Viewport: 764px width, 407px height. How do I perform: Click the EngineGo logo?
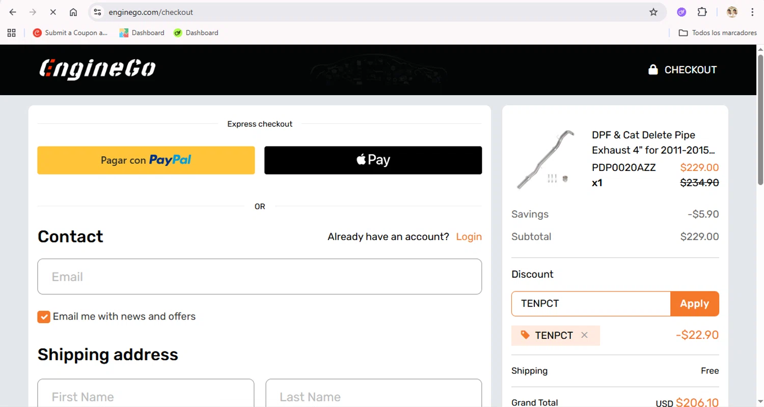pyautogui.click(x=97, y=69)
